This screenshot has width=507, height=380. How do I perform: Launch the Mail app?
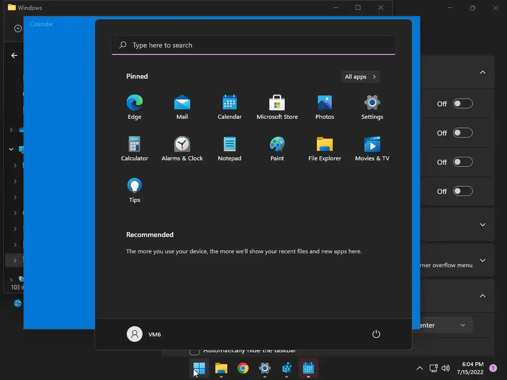coord(182,107)
